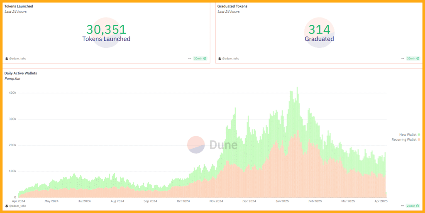
Task: Click the Pump.fun chart subtitle
Action: click(12, 78)
